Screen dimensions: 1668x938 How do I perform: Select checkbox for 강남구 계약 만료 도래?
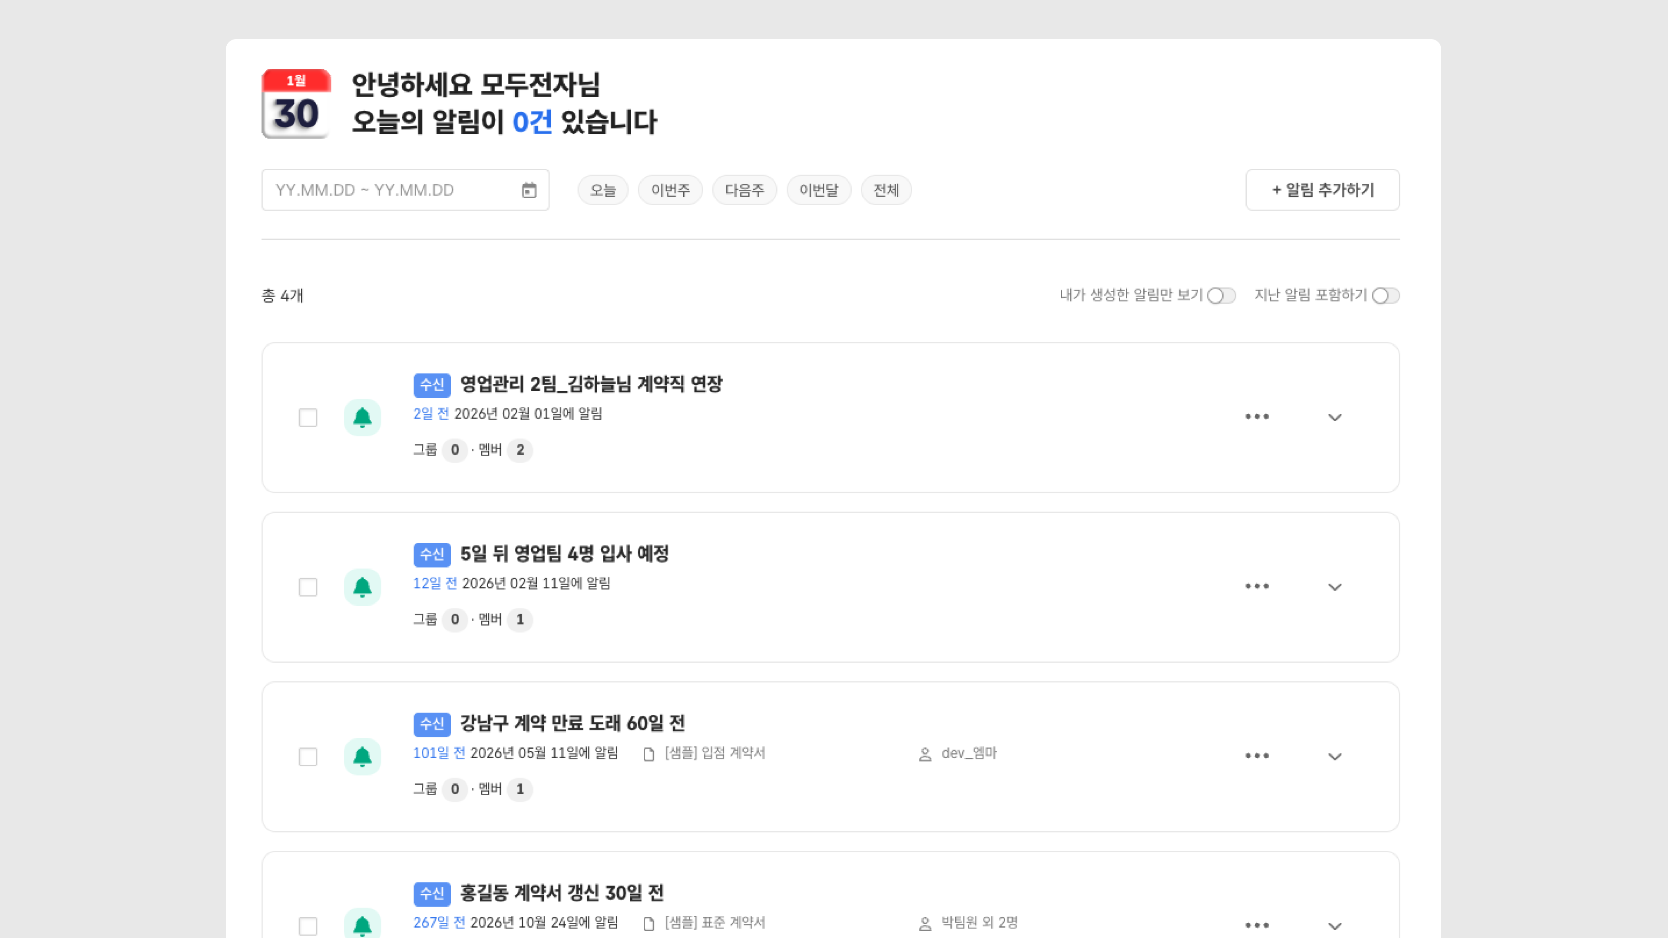click(x=308, y=757)
